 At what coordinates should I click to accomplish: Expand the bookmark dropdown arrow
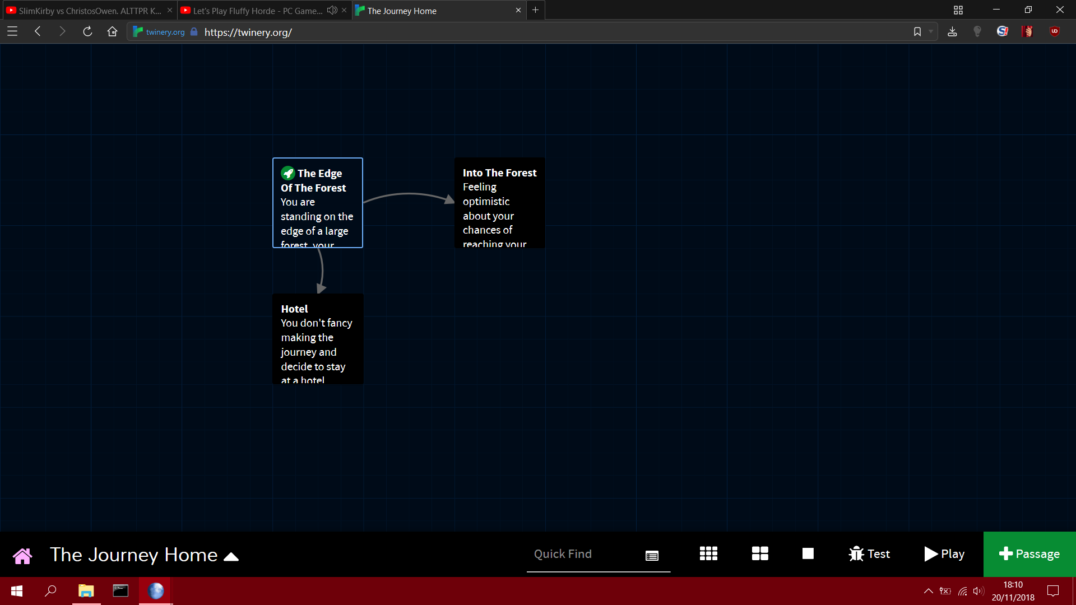coord(931,32)
